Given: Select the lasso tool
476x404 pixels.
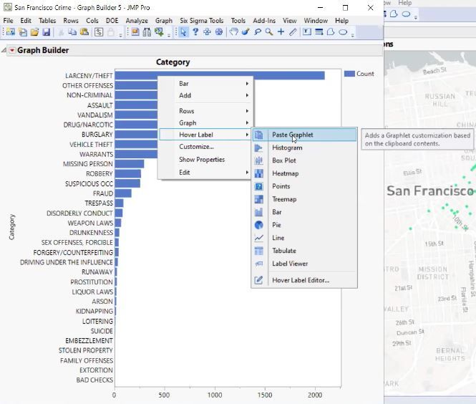Looking at the screenshot, I should pos(258,32).
